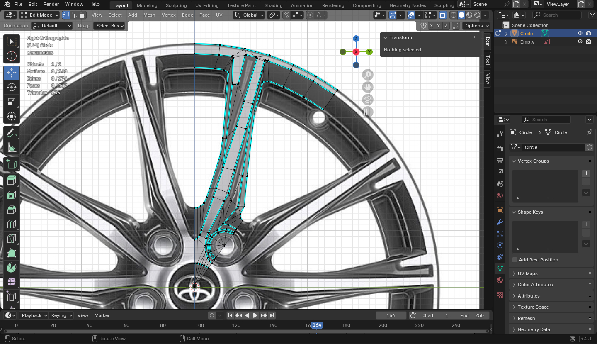Collapse the Vertex Groups panel
Viewport: 597px width, 344px height.
click(551, 161)
